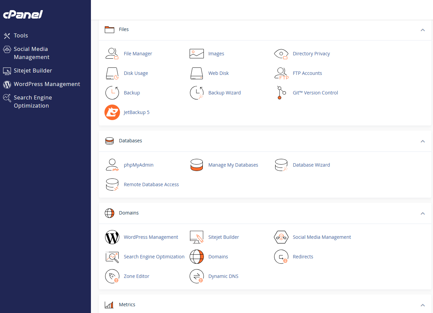This screenshot has height=313, width=433.
Task: Click the Files section header title
Action: [x=124, y=29]
